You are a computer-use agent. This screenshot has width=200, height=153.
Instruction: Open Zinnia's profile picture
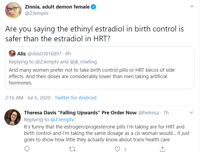point(13,10)
